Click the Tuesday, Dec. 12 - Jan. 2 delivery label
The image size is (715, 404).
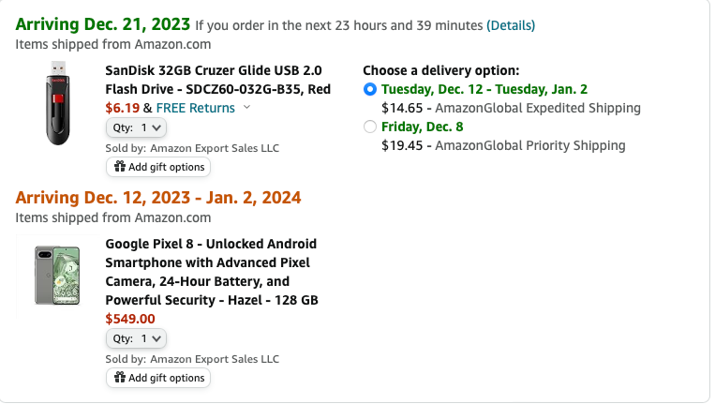pos(484,89)
